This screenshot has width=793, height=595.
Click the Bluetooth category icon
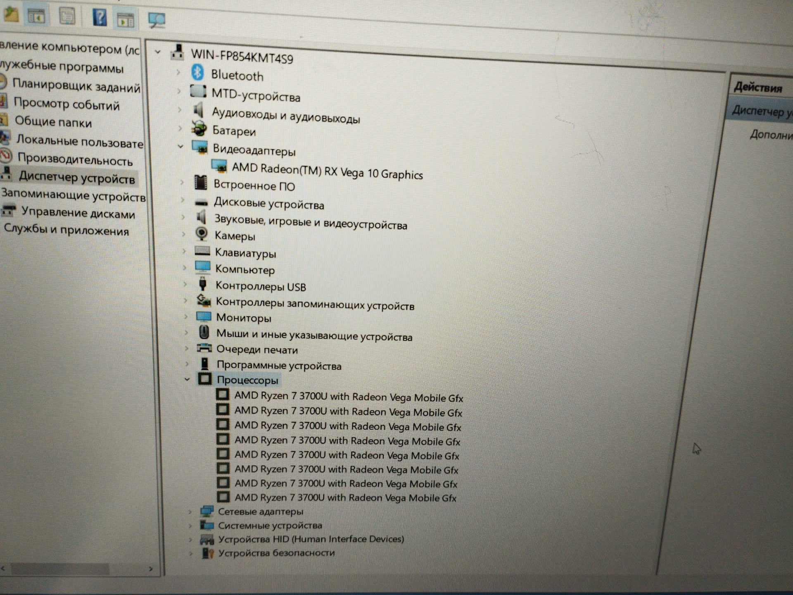tap(197, 73)
